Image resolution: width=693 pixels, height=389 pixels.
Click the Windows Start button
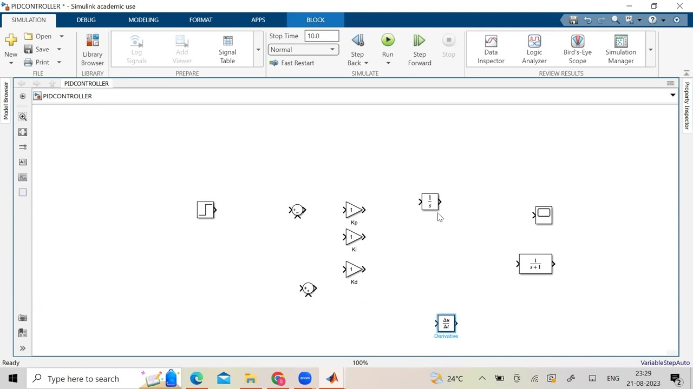12,378
